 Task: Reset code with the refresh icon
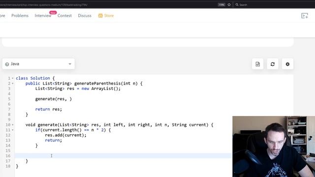273,64
